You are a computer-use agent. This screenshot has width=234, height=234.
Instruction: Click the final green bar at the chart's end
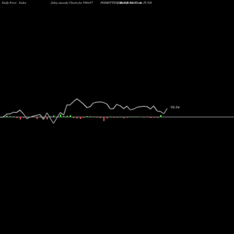click(161, 116)
